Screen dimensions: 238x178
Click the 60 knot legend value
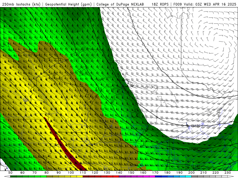tap(23, 173)
